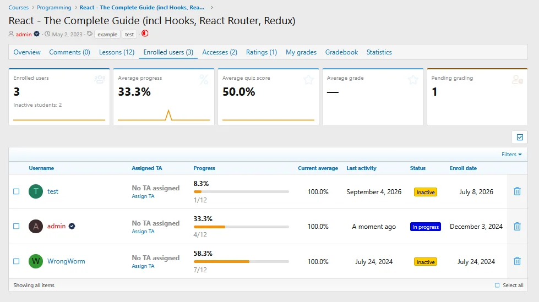
Task: Tick the checkbox for user test
Action: click(x=16, y=191)
